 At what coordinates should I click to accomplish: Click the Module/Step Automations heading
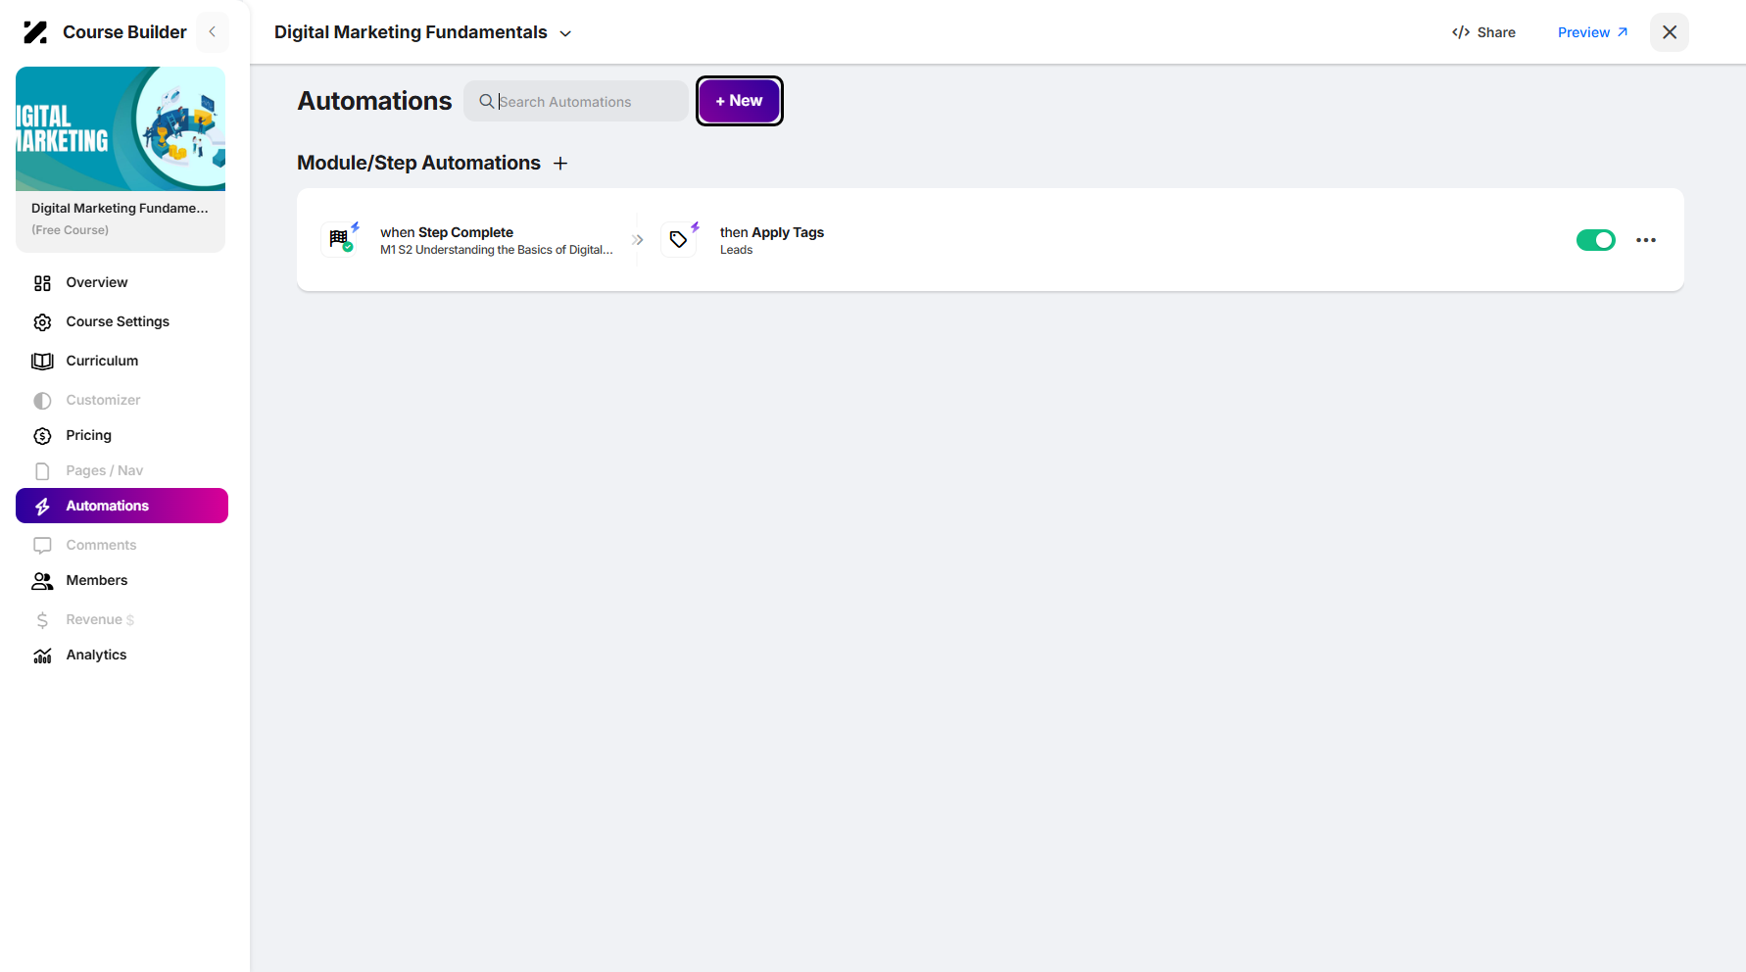pos(418,163)
